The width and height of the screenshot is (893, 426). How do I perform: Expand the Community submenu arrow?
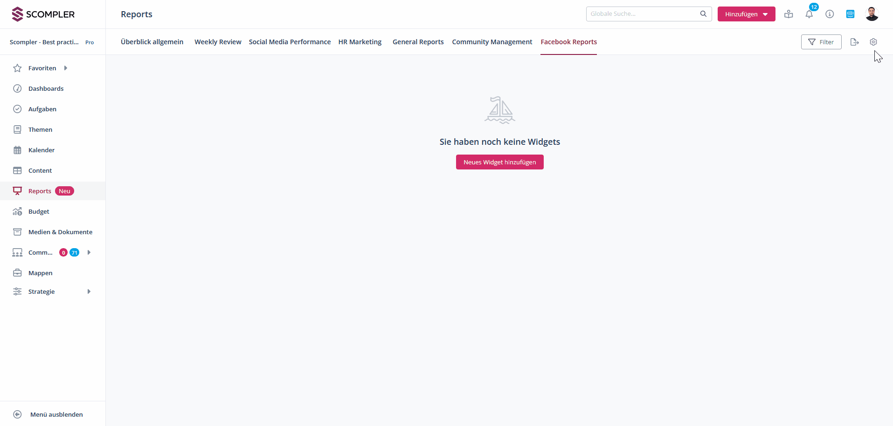pyautogui.click(x=89, y=252)
